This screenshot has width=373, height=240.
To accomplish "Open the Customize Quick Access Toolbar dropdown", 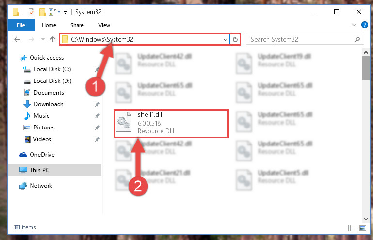I will point(65,12).
